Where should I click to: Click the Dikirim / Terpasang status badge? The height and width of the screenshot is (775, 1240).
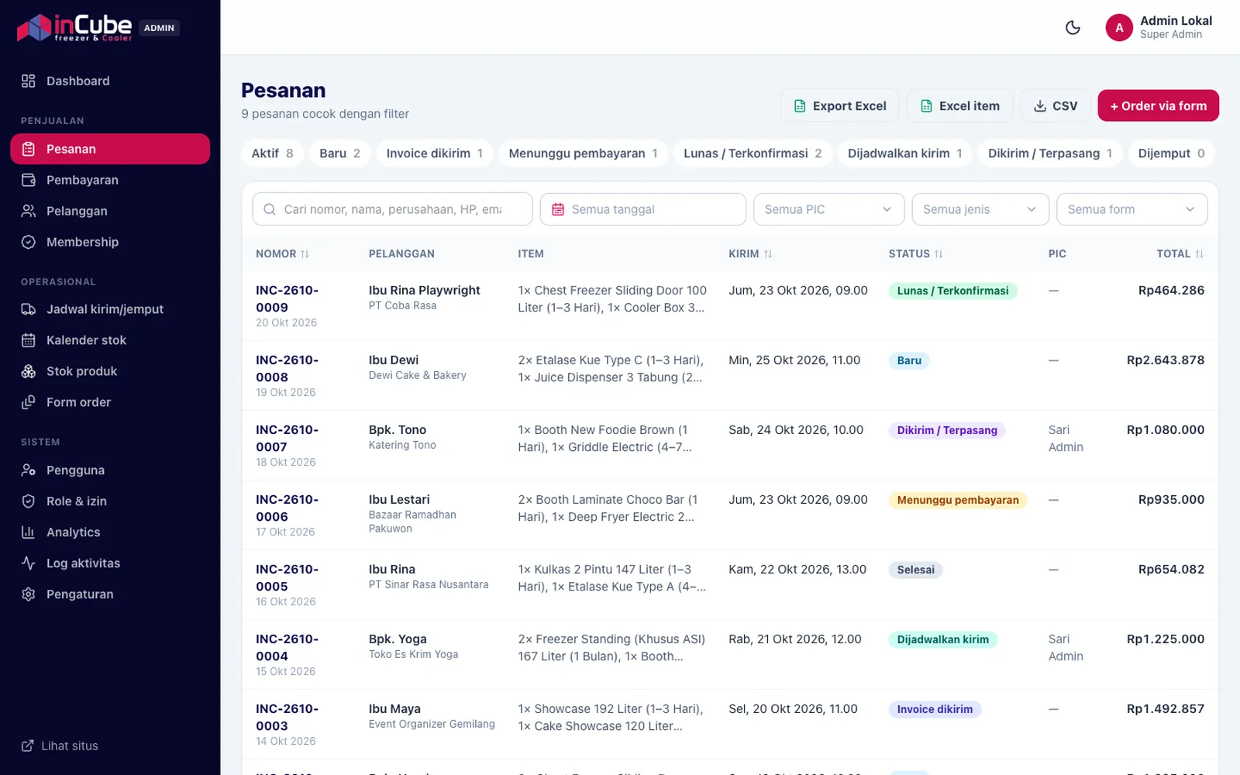pos(947,430)
